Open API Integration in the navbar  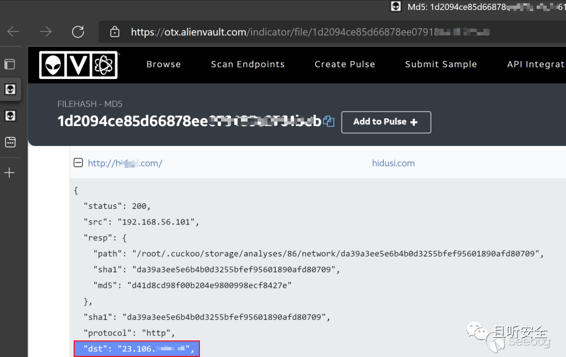tap(536, 65)
